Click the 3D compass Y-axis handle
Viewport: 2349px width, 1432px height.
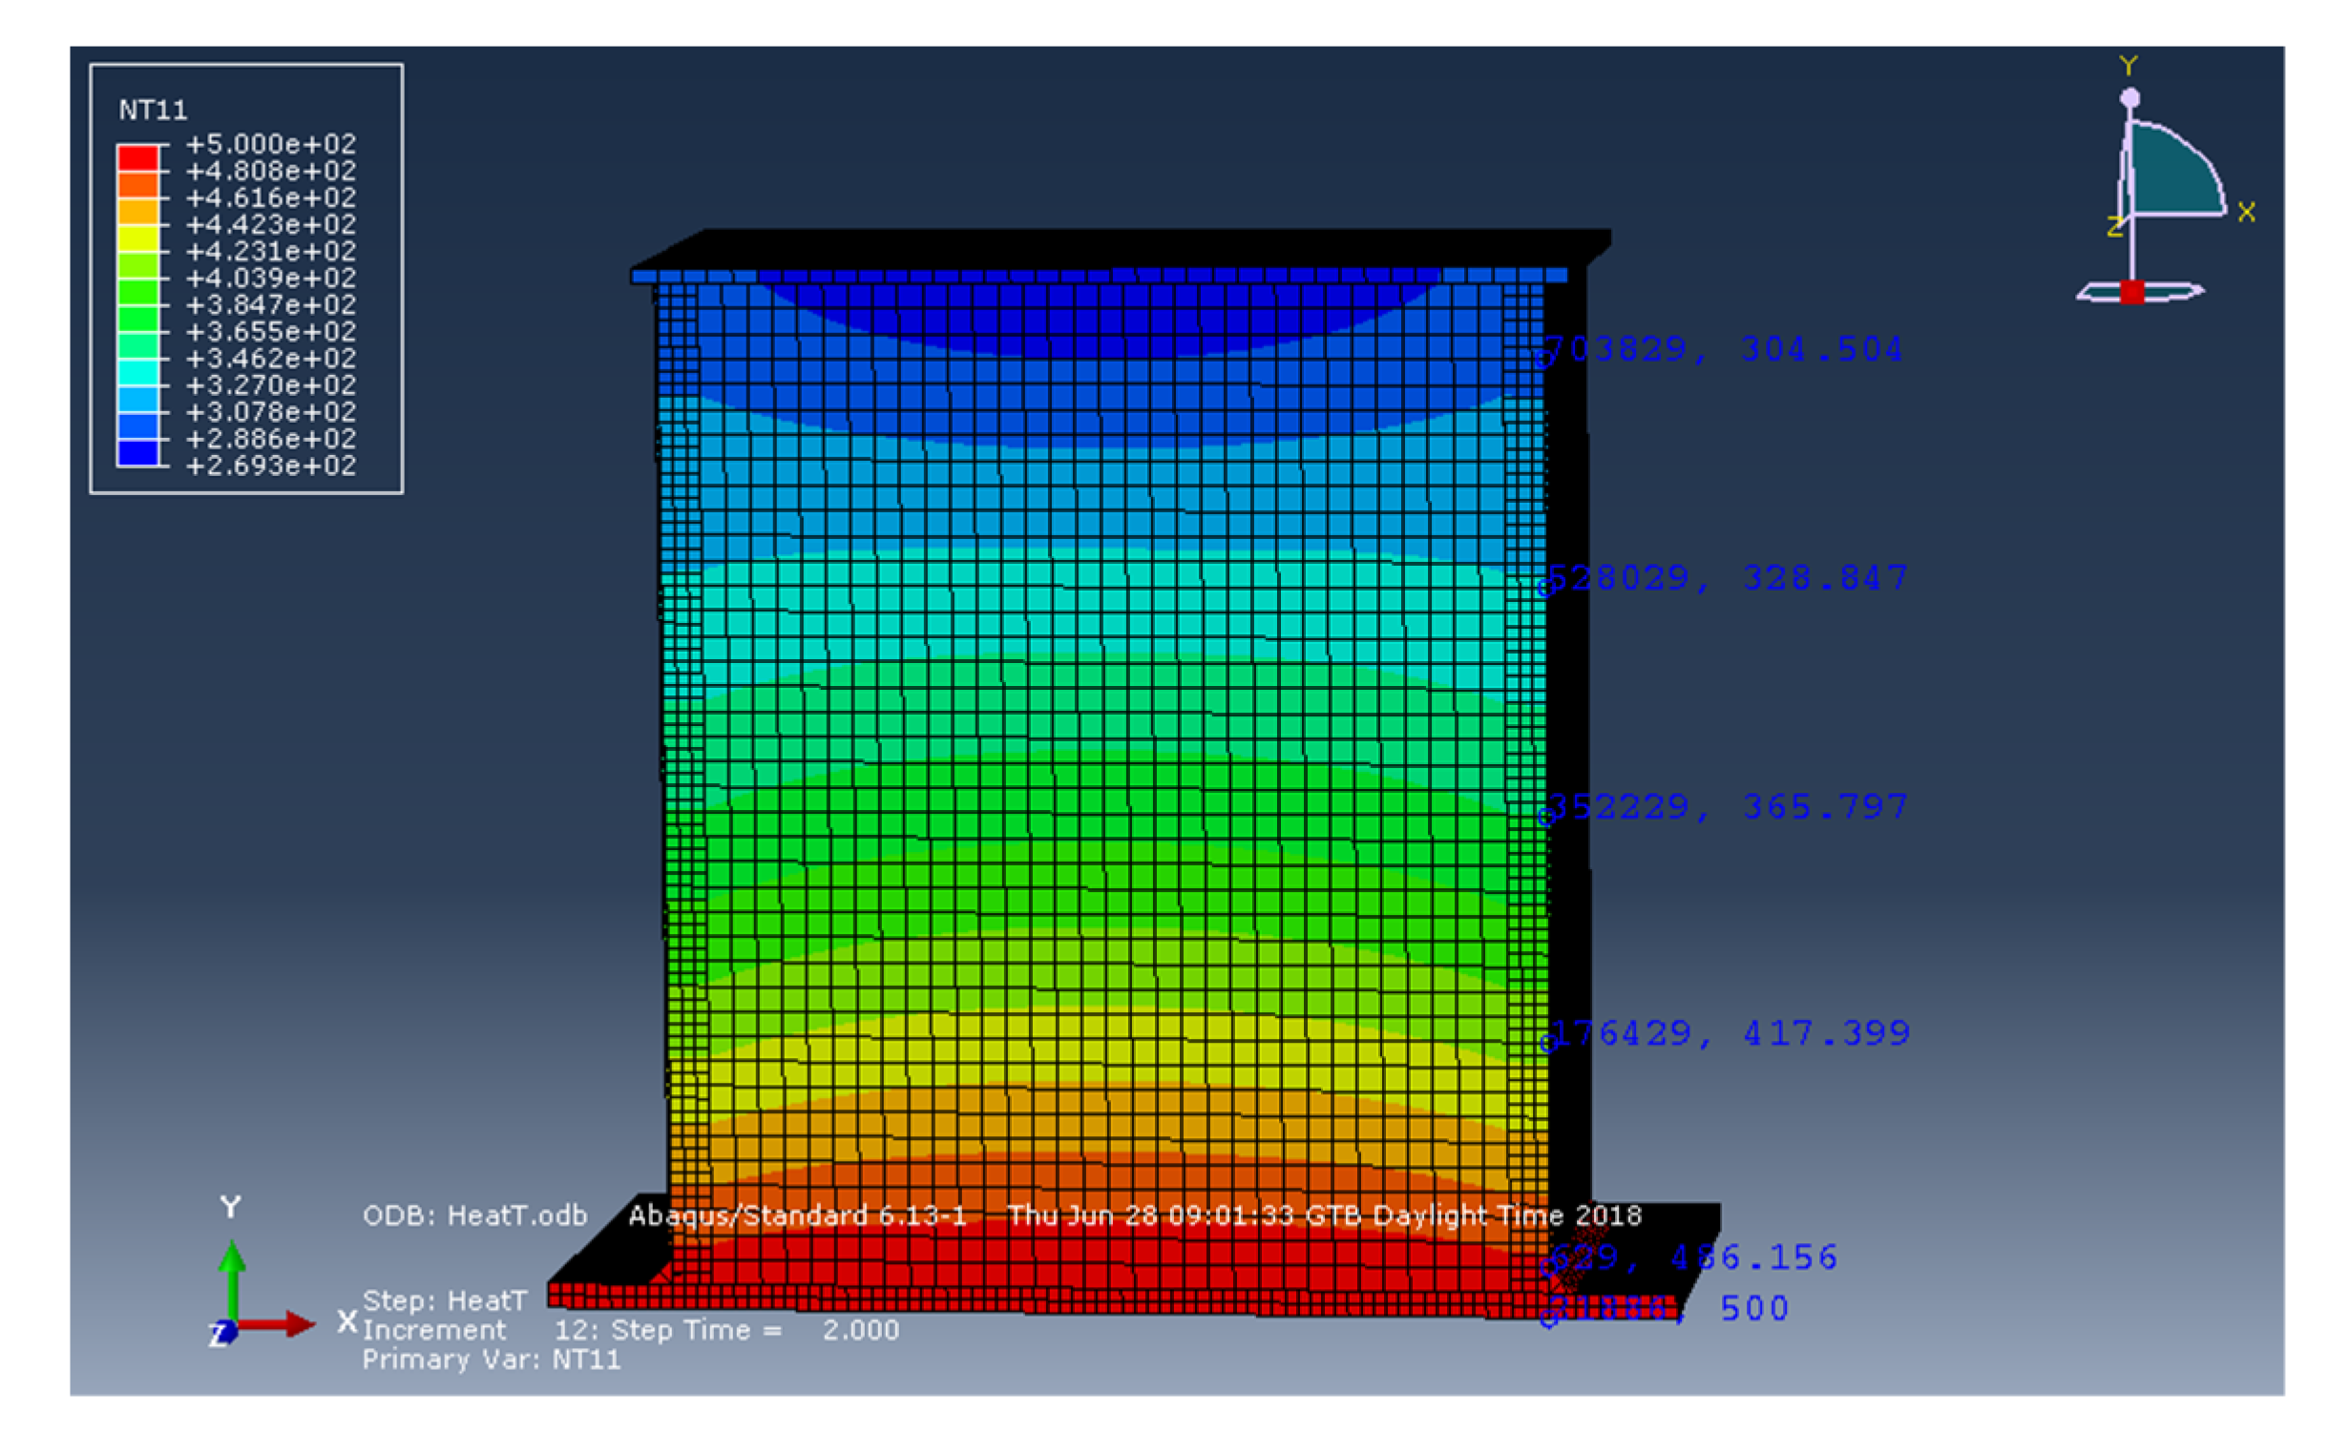(x=2129, y=98)
